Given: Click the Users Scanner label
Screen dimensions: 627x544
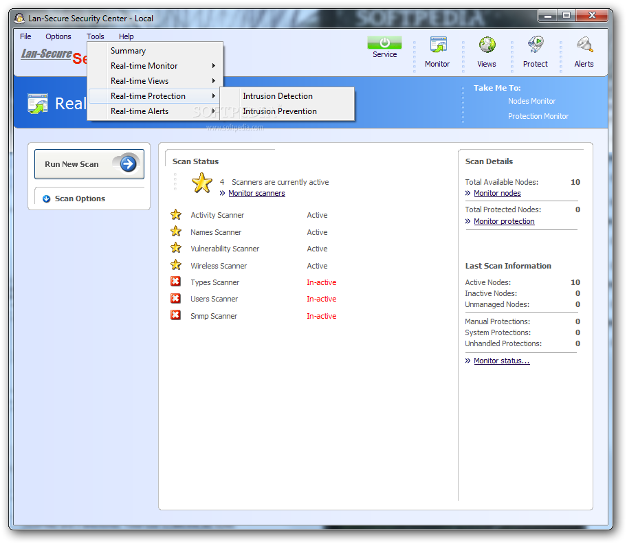Looking at the screenshot, I should tap(214, 299).
